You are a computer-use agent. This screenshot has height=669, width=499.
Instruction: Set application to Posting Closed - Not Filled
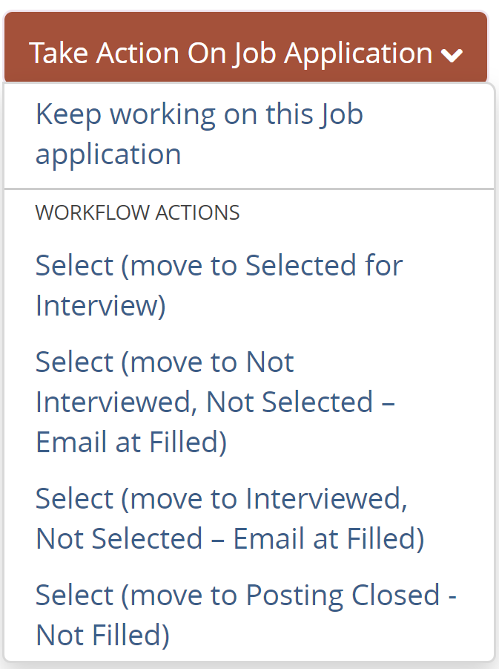click(245, 615)
